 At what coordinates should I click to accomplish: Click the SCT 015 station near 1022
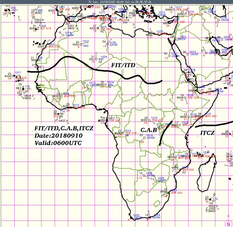pos(38,28)
